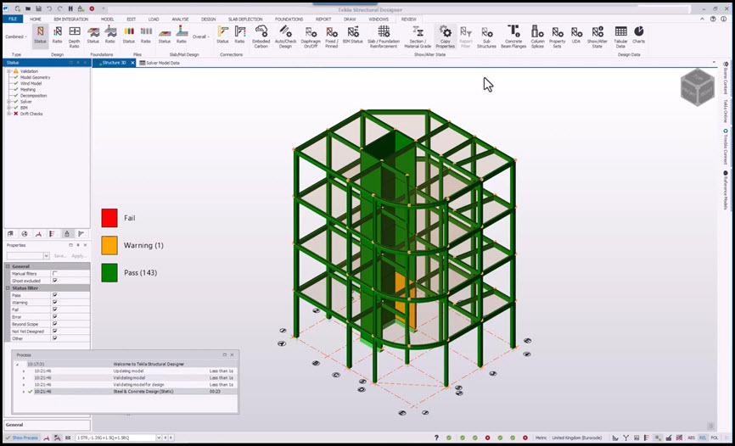Image resolution: width=735 pixels, height=446 pixels.
Task: Switch to the ANALYSE ribbon tab
Action: click(180, 20)
